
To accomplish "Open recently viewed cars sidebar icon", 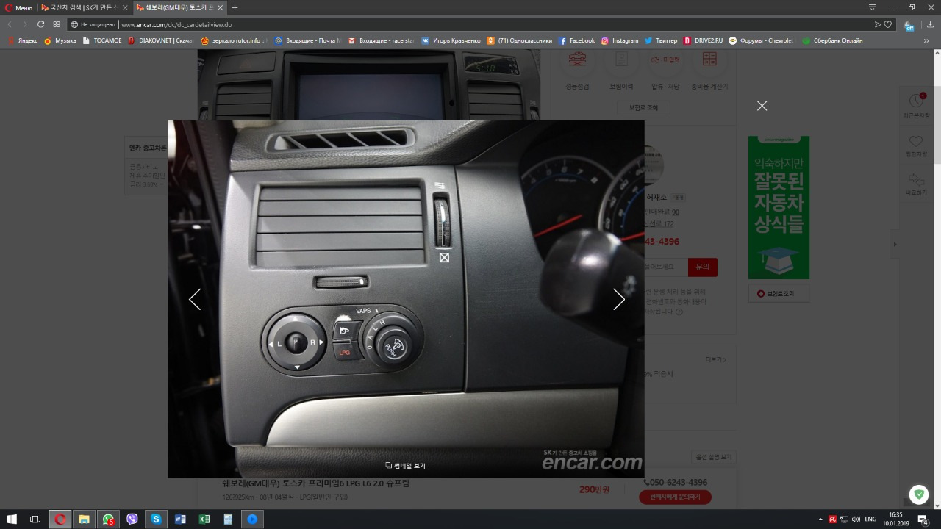I will tap(916, 105).
